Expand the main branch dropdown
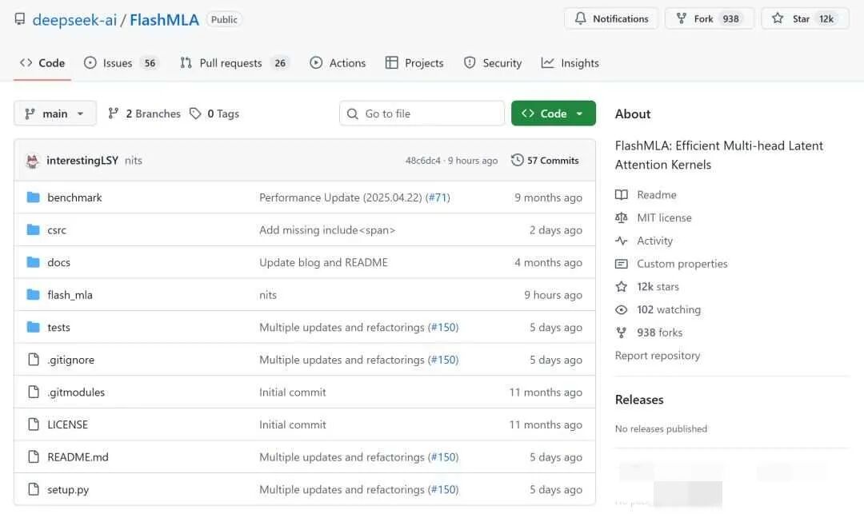The image size is (864, 514). (x=55, y=114)
